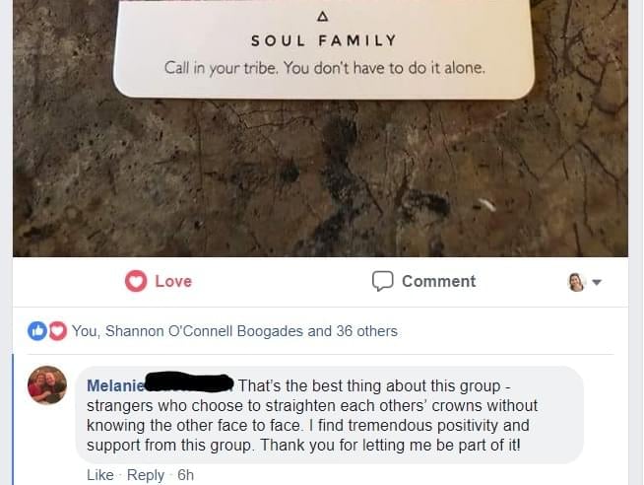Image resolution: width=644 pixels, height=485 pixels.
Task: Click Melanie's comment text bubble
Action: pyautogui.click(x=330, y=415)
